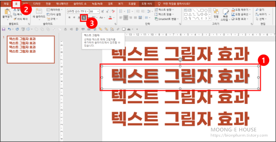Click the Paste (붙여넣기) clipboard icon
This screenshot has width=276, height=142.
7,11
